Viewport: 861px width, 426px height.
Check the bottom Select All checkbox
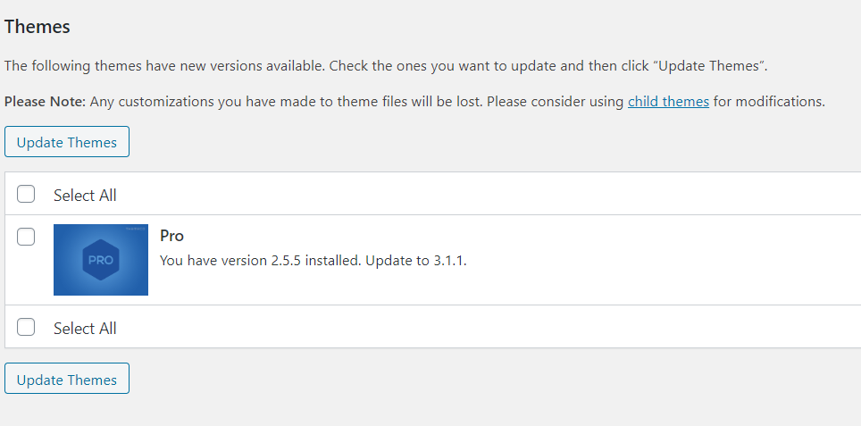point(26,327)
